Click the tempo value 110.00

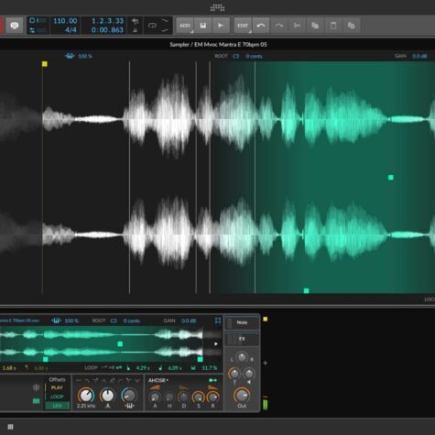click(x=65, y=21)
